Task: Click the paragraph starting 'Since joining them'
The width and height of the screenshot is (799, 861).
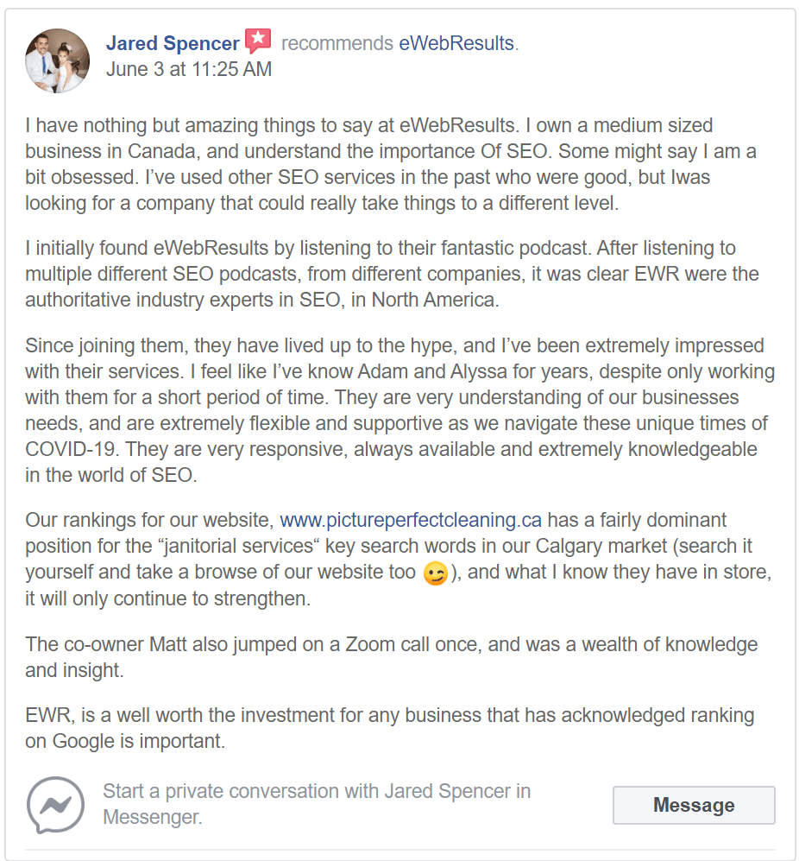Action: coord(399,410)
